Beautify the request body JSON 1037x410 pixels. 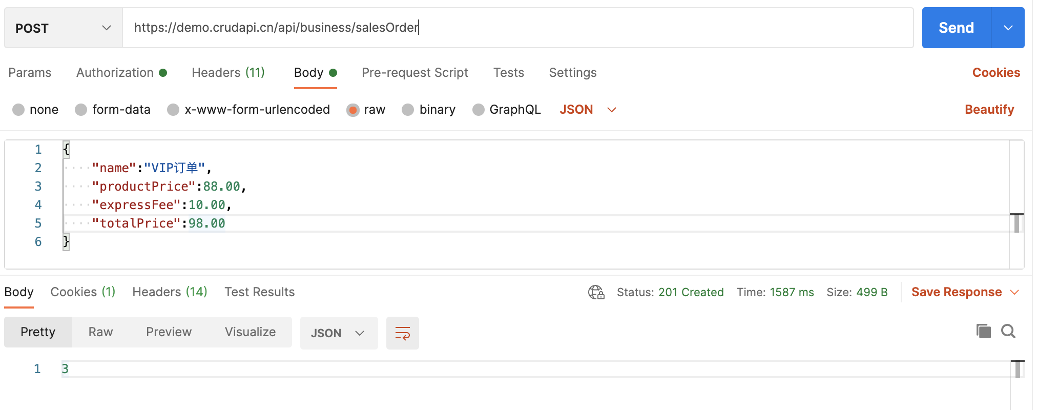pyautogui.click(x=989, y=110)
